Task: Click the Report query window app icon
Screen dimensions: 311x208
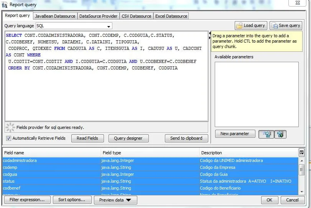Action: point(4,5)
